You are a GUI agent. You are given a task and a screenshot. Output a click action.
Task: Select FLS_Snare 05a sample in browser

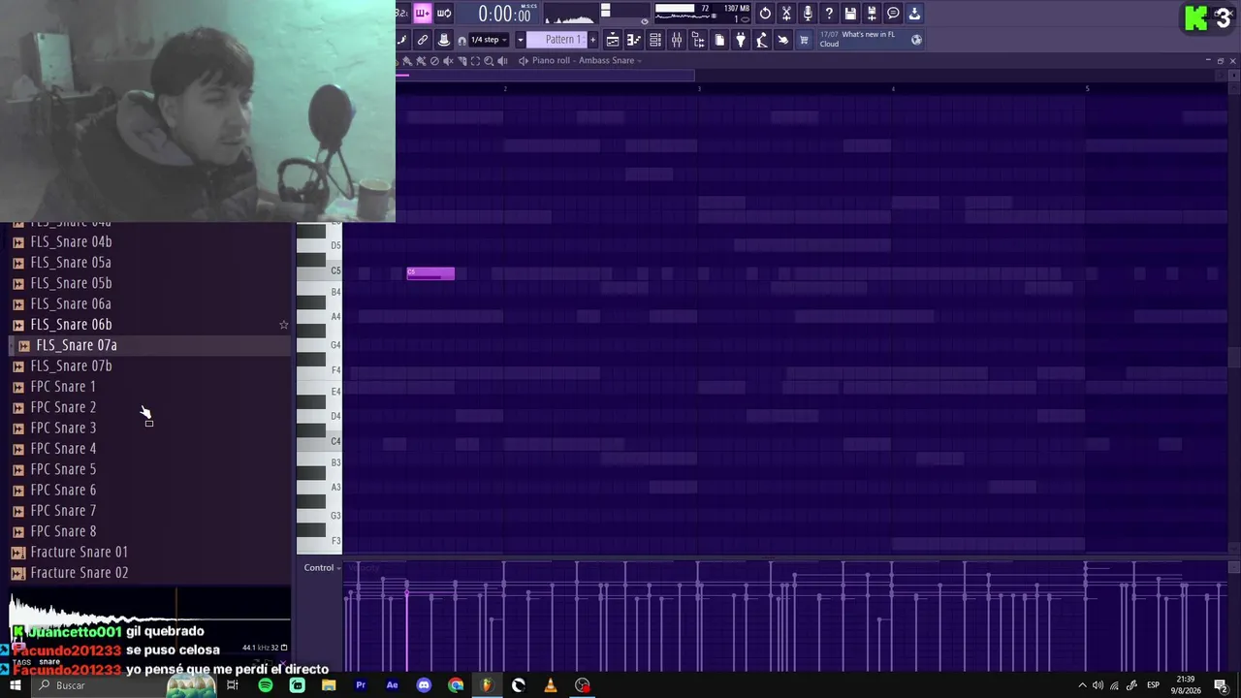click(71, 263)
